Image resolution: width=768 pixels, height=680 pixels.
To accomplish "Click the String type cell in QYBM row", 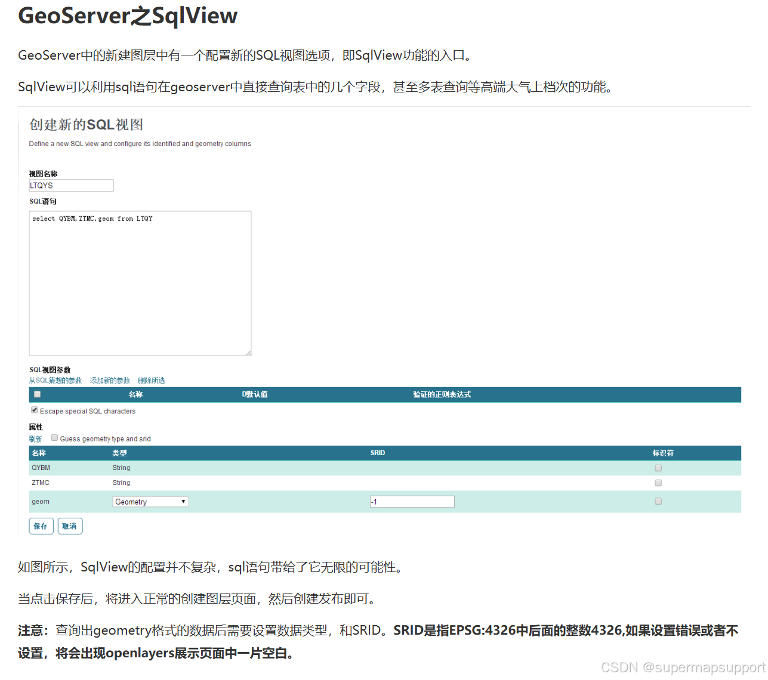I will point(121,468).
